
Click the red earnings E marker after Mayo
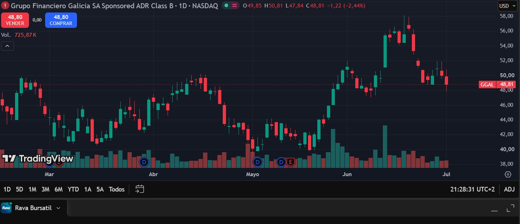pyautogui.click(x=290, y=162)
